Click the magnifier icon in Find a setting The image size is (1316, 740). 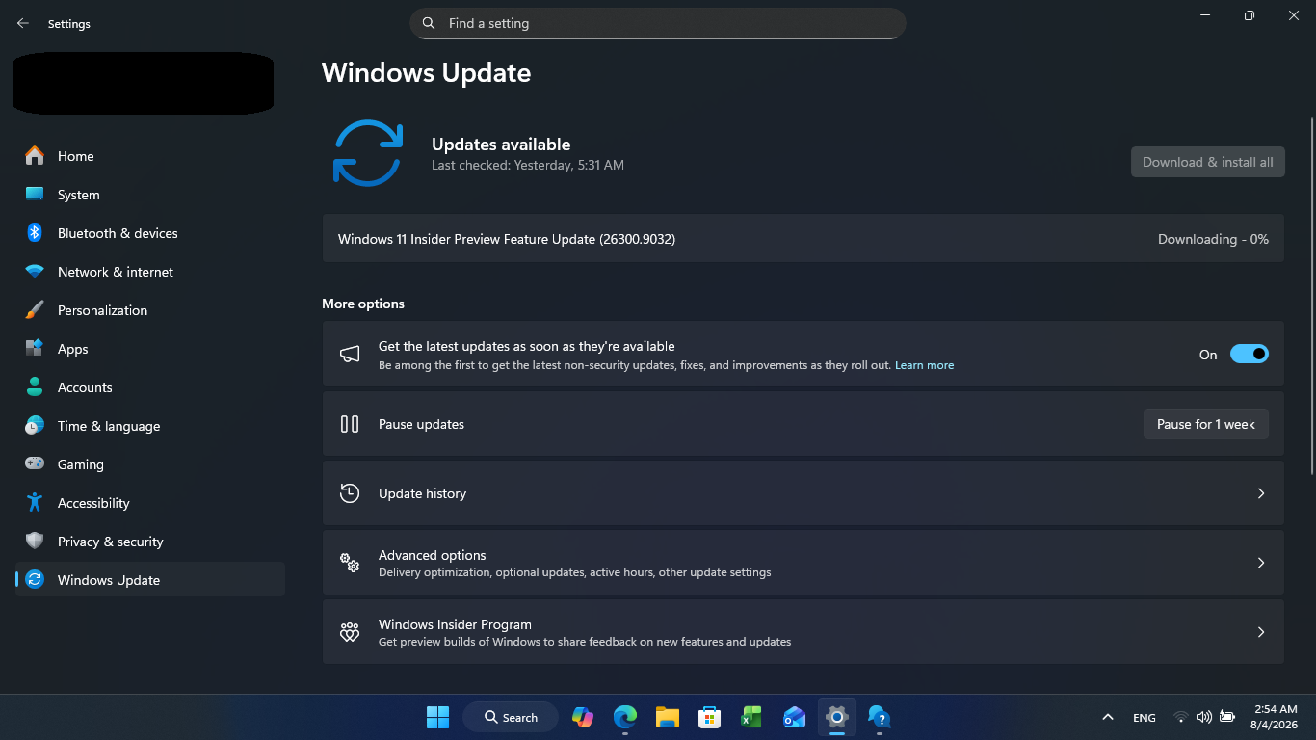[429, 23]
